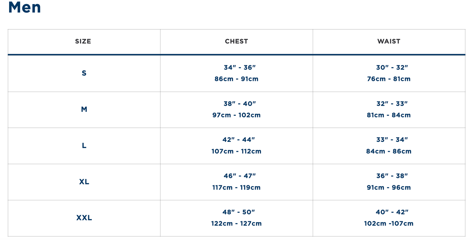Click waist value 91cm - 96cm

point(389,187)
